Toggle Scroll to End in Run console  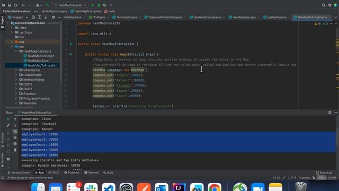(15, 137)
